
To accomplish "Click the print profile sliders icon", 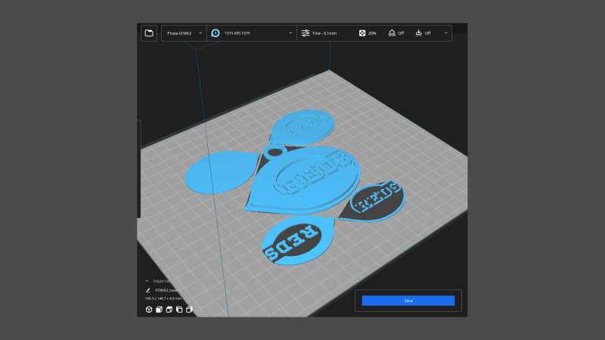I will 306,33.
